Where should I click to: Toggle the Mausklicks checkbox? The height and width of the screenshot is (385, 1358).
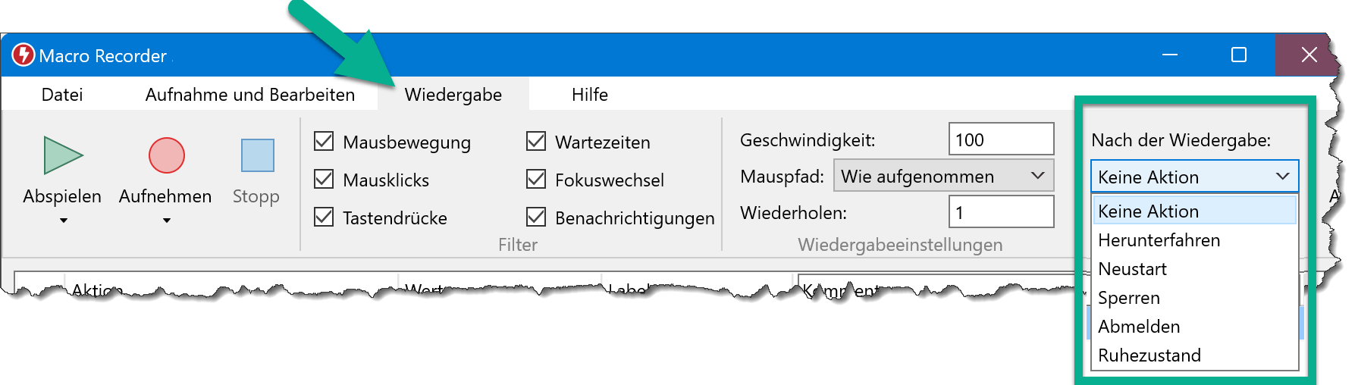[x=324, y=179]
